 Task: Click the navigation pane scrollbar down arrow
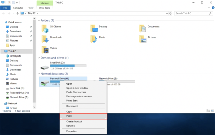point(34,107)
